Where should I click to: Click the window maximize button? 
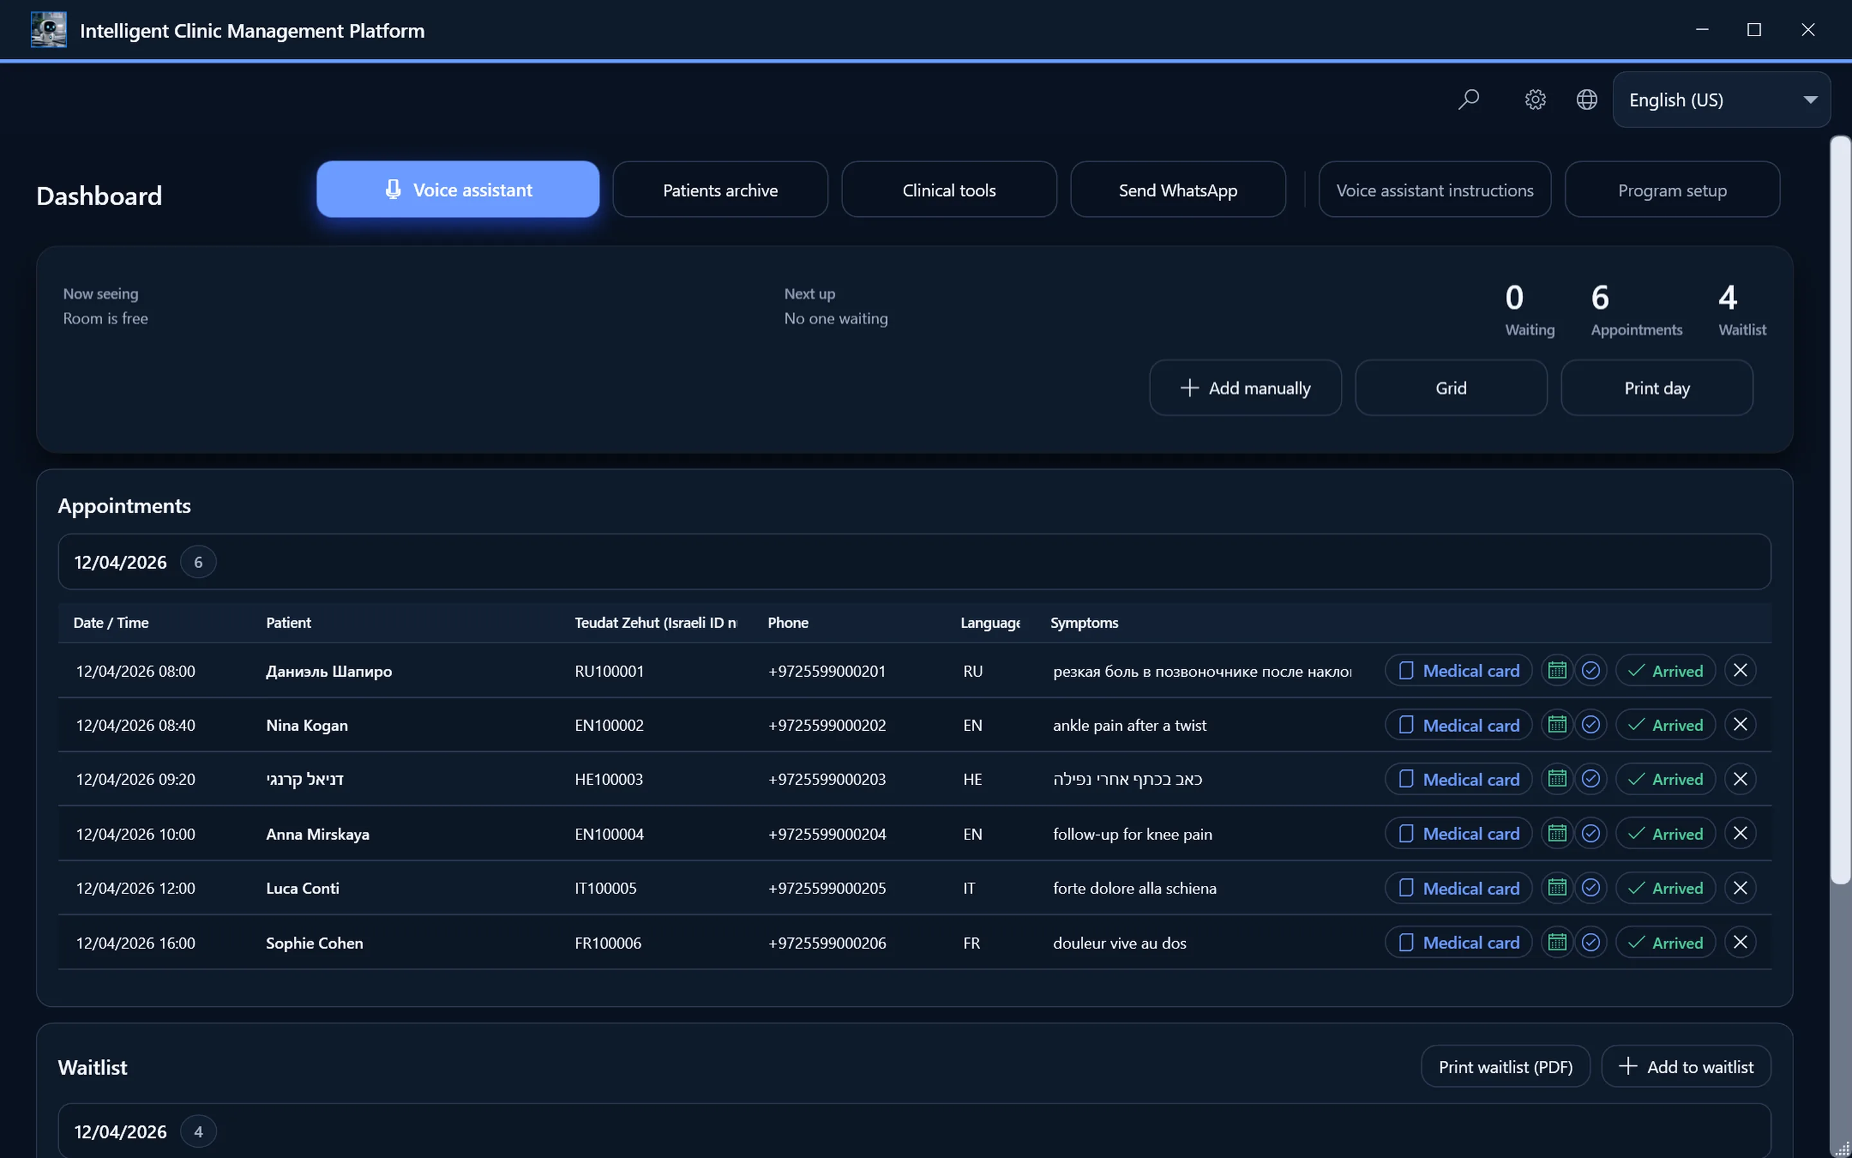point(1754,30)
